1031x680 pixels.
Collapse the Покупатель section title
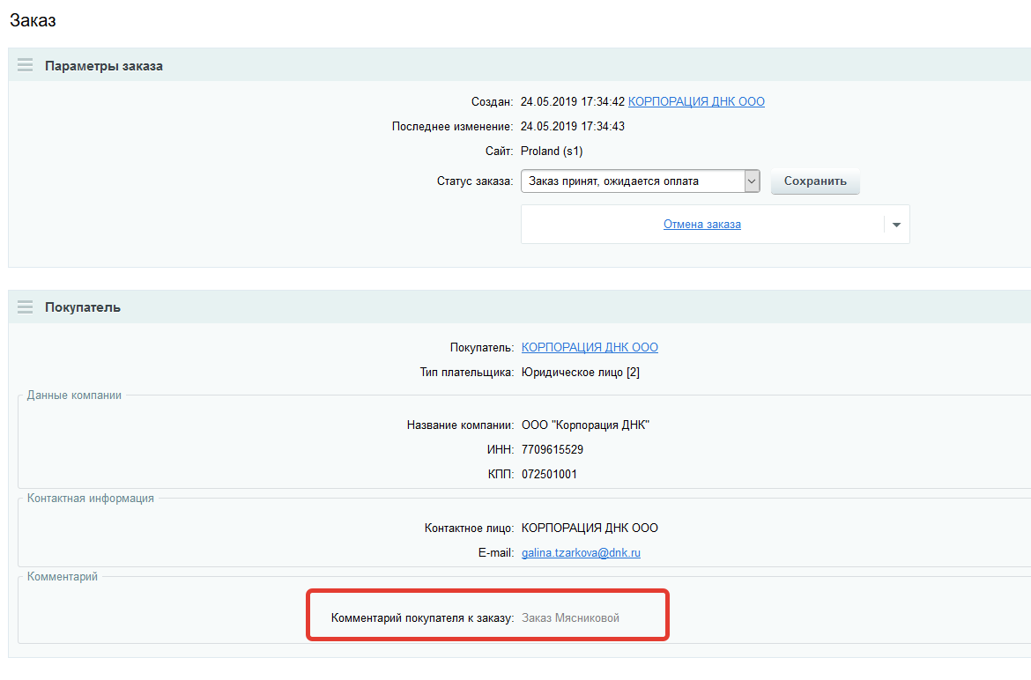[x=83, y=307]
